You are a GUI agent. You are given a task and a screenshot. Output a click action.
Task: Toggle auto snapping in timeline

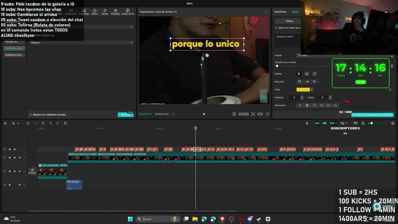tap(325, 123)
